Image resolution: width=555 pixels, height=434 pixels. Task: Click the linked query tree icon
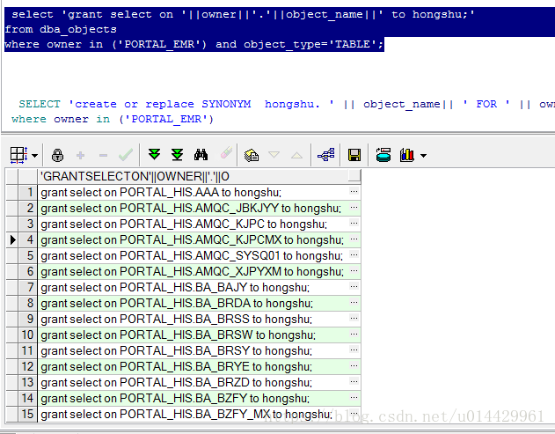[x=326, y=155]
